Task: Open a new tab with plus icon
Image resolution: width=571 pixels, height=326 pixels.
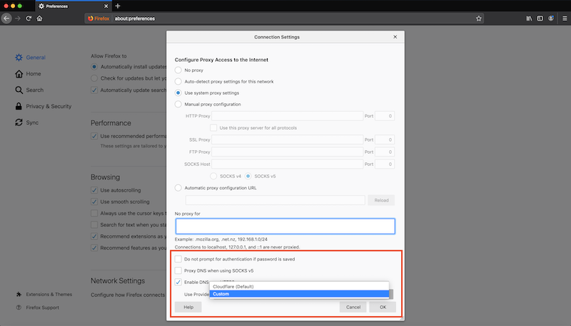Action: 118,6
